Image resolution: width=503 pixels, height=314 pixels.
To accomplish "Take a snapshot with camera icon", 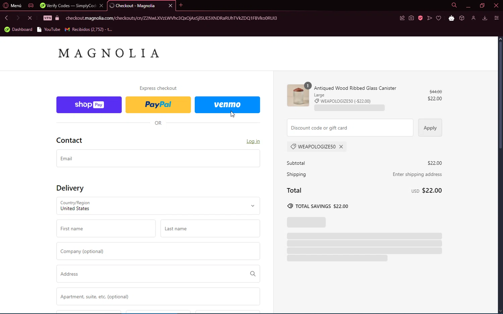I will [411, 18].
